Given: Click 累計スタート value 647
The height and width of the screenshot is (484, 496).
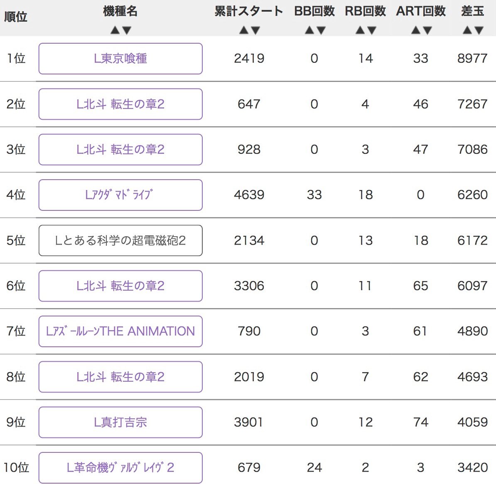Looking at the screenshot, I should point(249,104).
